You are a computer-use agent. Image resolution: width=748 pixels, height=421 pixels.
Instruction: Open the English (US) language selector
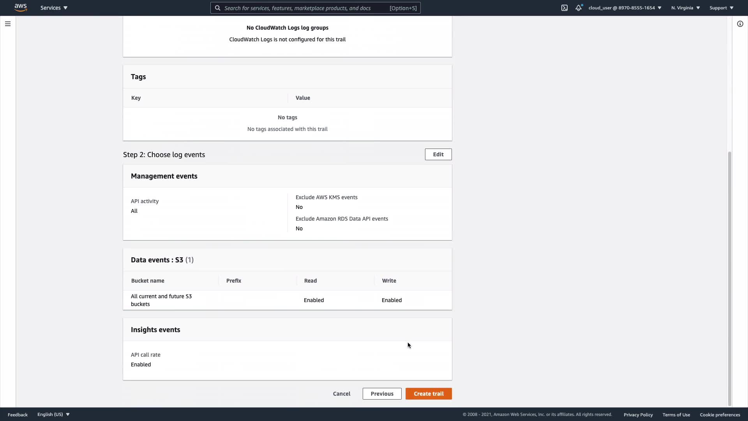(x=53, y=414)
